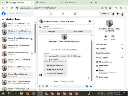Reload the page with the refresh icon

click(x=12, y=8)
